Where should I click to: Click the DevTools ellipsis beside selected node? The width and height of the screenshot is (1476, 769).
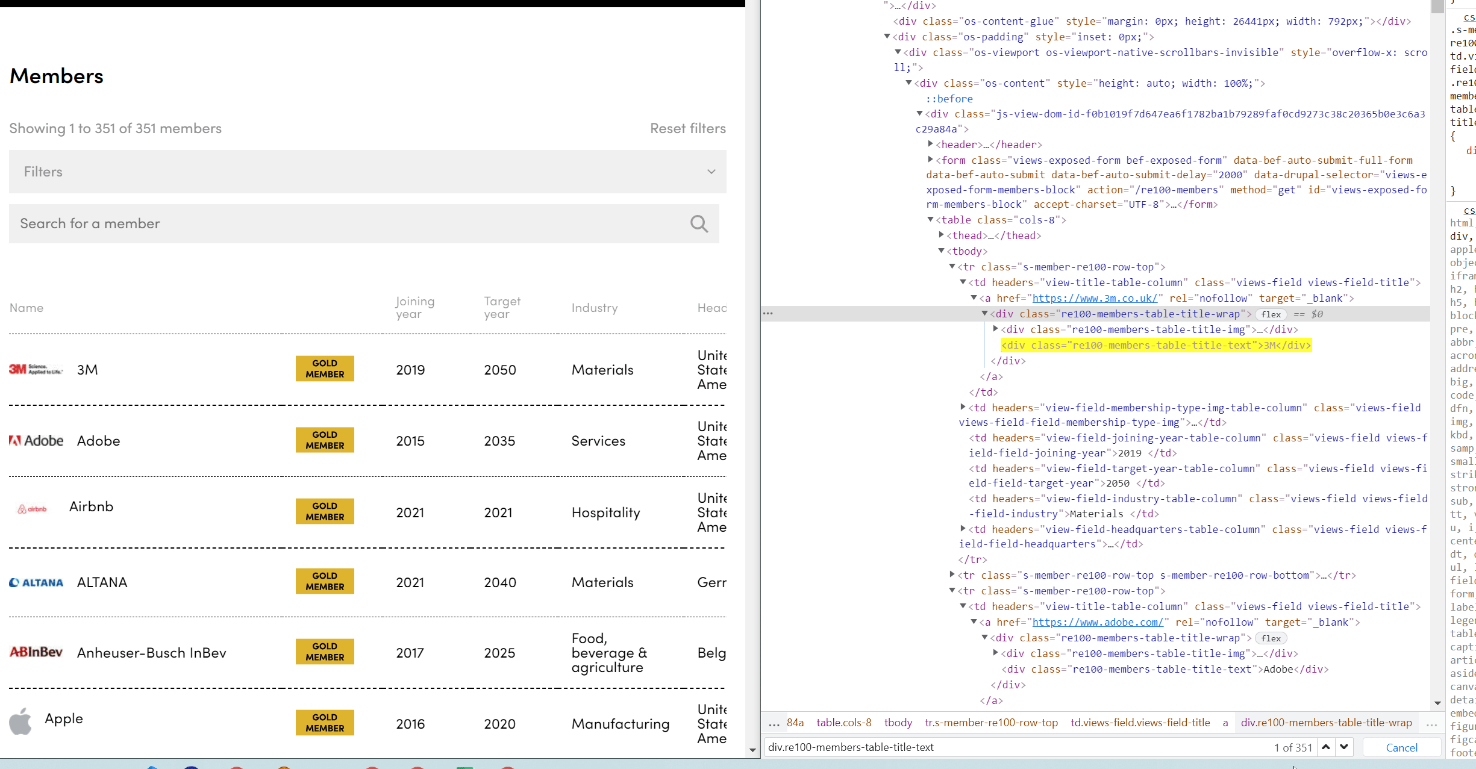coord(768,313)
